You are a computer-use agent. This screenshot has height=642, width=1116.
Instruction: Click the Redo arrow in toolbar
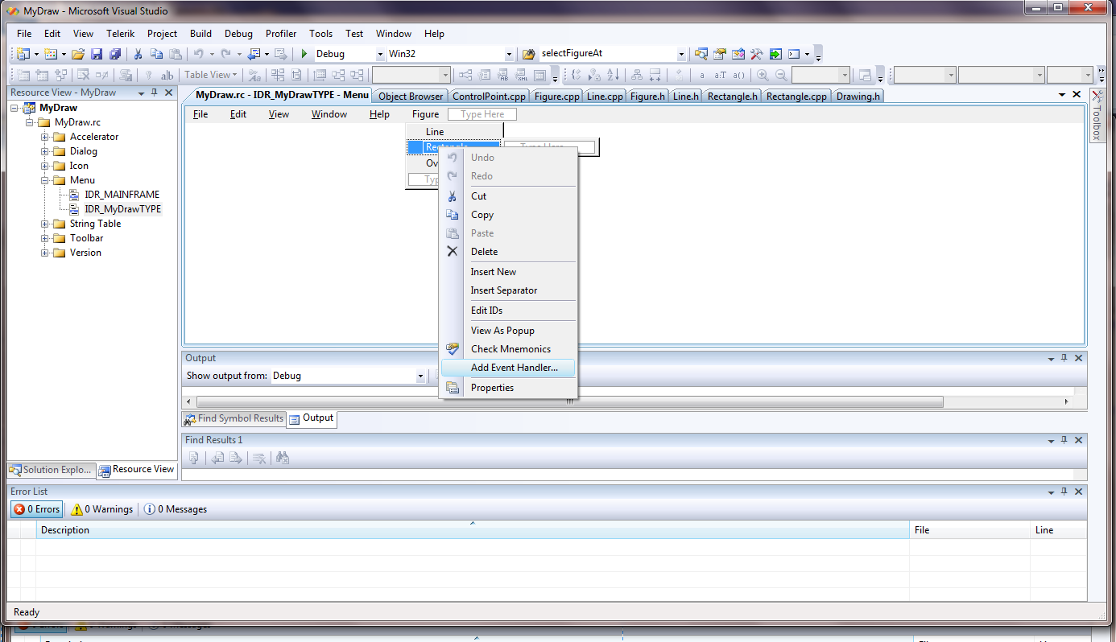(225, 54)
